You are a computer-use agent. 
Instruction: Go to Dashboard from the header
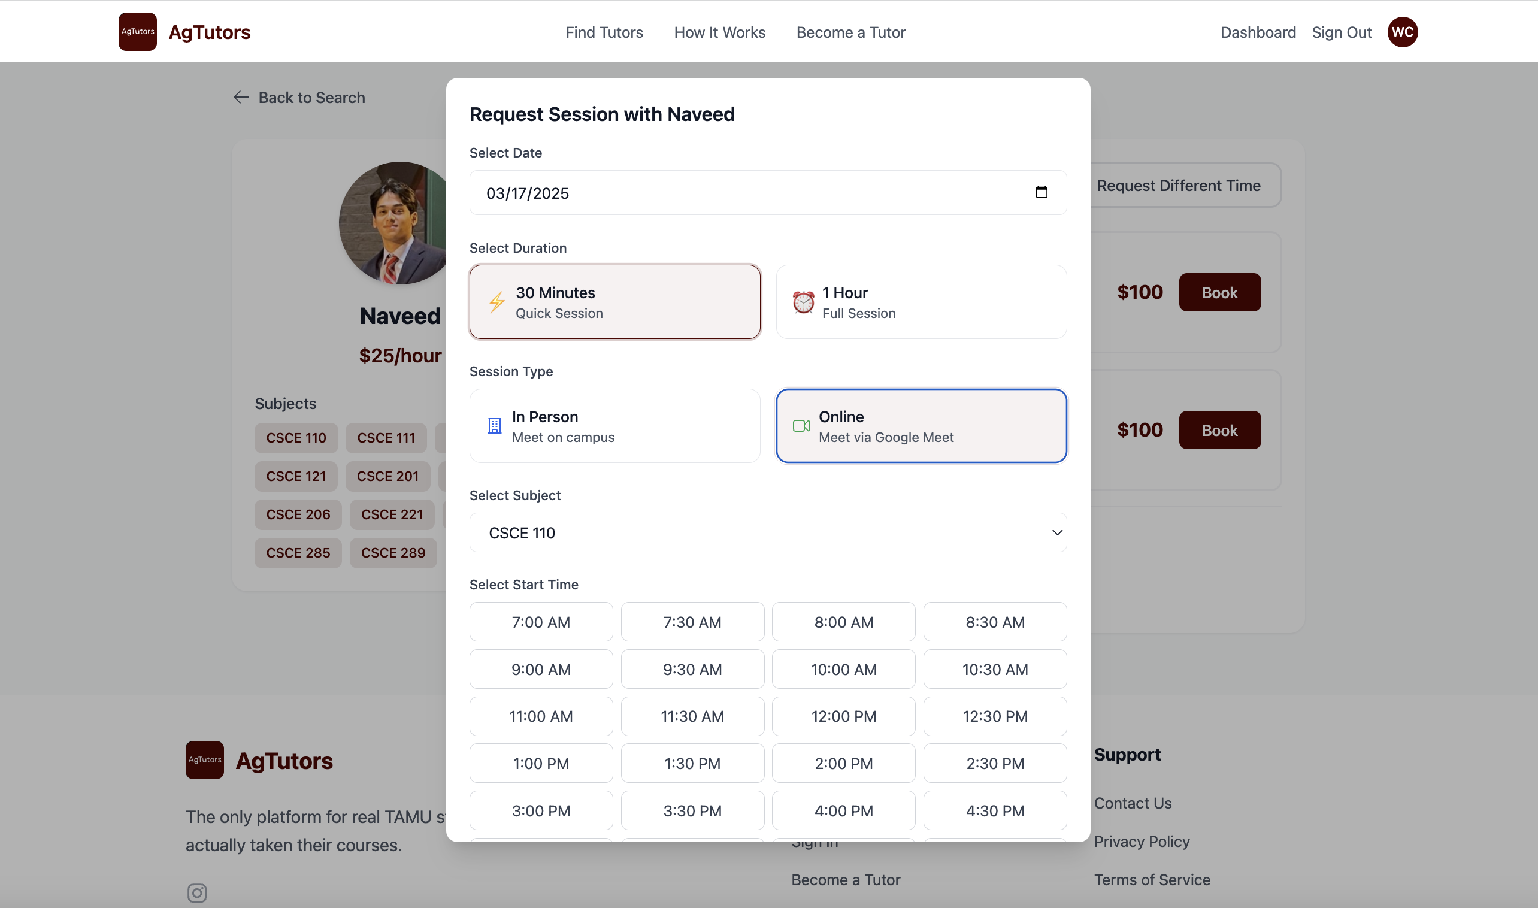(x=1258, y=32)
